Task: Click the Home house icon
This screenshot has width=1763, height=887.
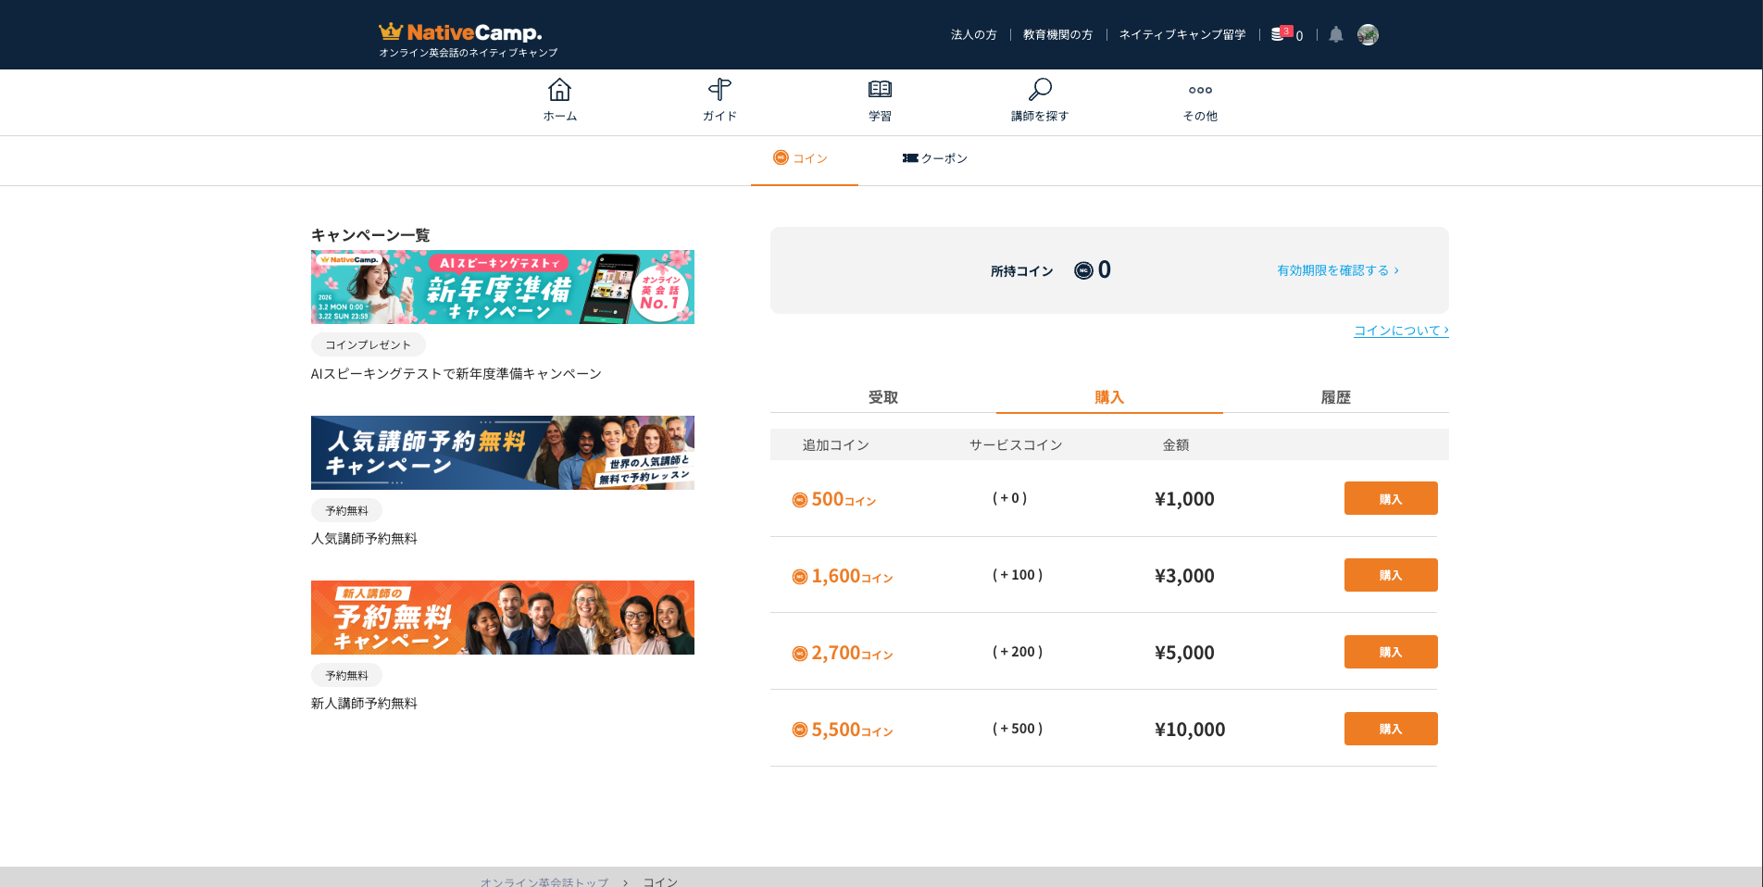Action: pos(559,90)
